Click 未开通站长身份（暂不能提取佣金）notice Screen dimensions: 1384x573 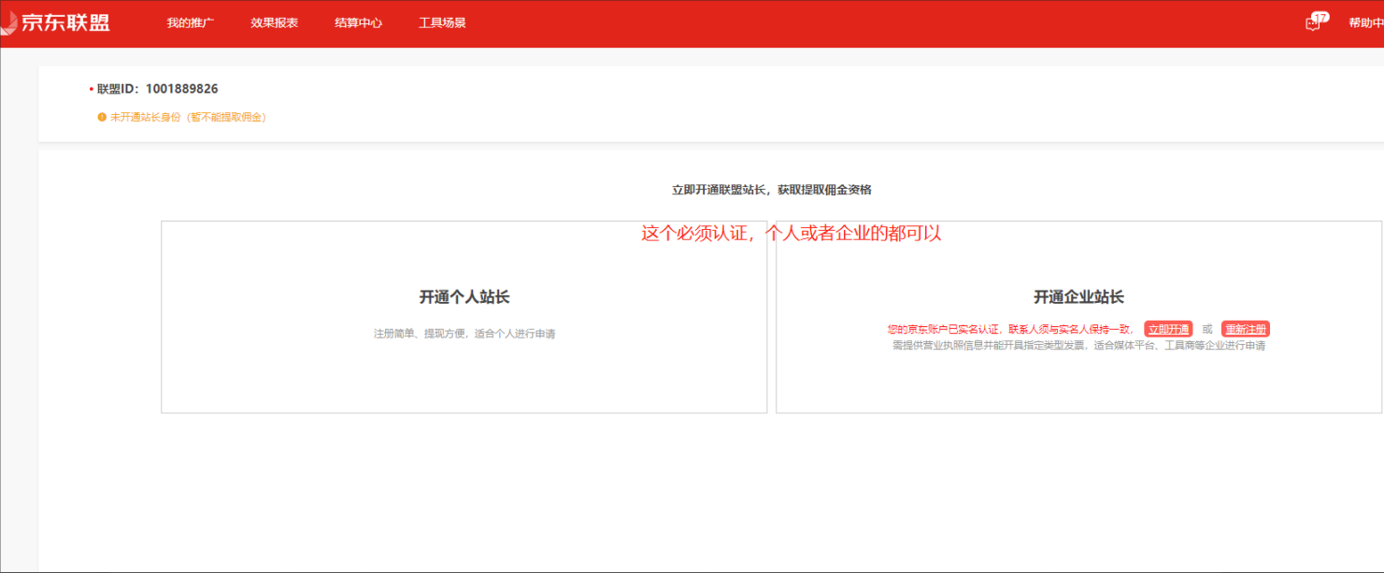[188, 118]
